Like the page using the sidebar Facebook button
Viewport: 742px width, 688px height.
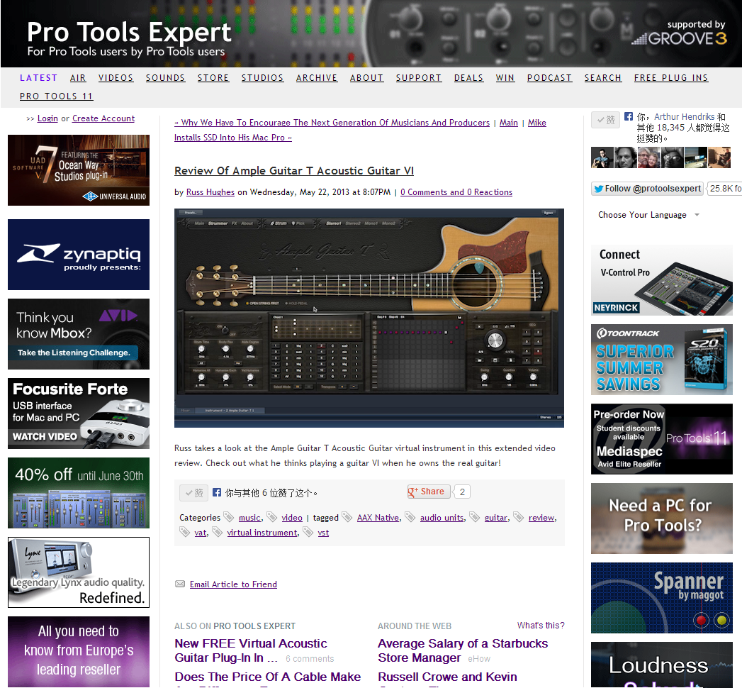pos(606,120)
